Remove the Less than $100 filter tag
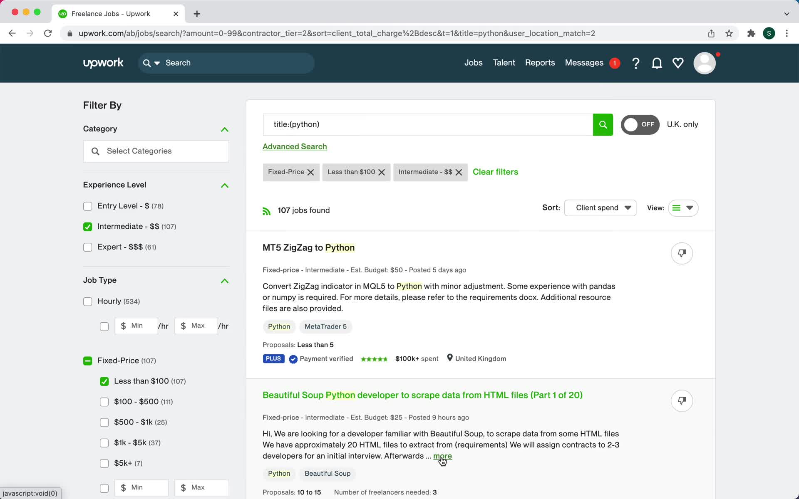 coord(381,172)
